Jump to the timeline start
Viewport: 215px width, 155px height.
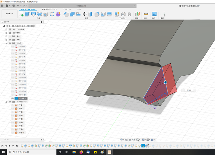click(x=3, y=146)
